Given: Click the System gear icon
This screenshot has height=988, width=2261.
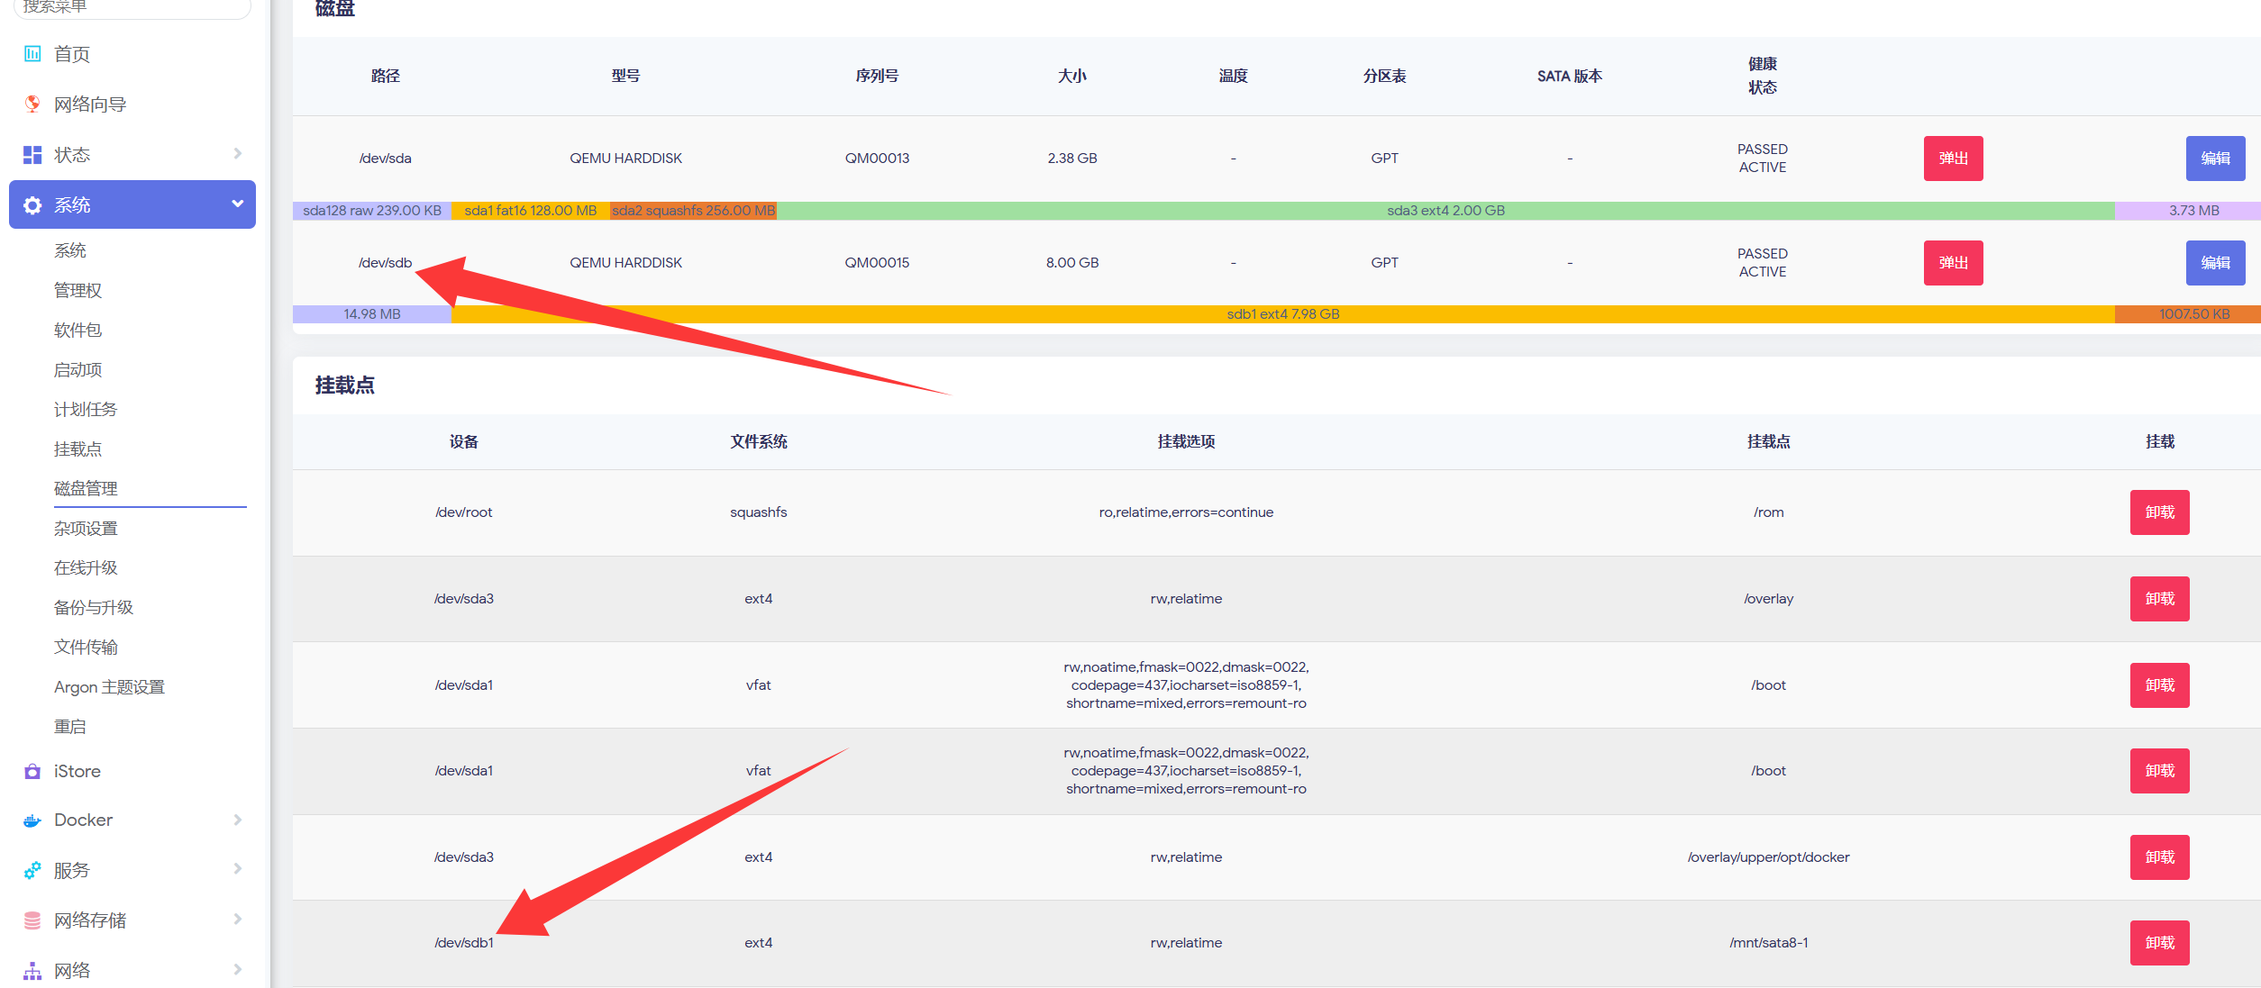Looking at the screenshot, I should tap(32, 205).
